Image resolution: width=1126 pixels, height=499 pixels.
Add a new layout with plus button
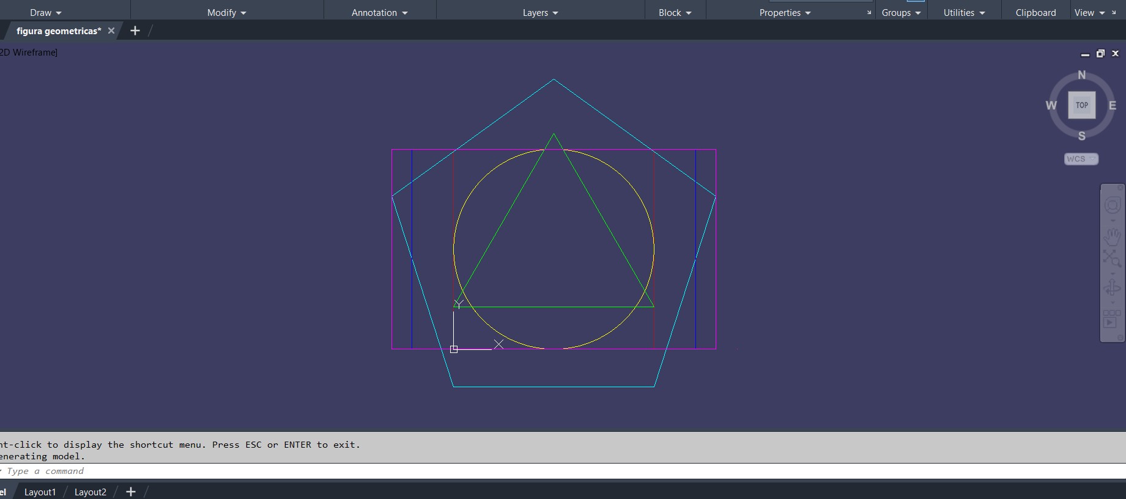click(x=130, y=492)
